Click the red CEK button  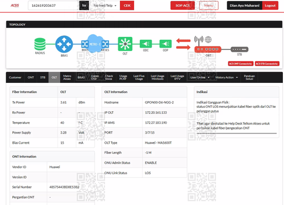point(127,6)
